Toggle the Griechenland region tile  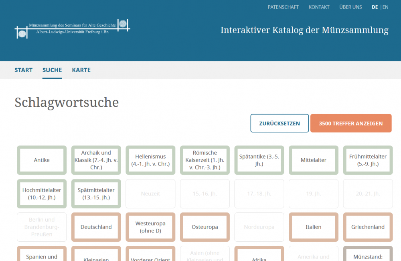(368, 227)
